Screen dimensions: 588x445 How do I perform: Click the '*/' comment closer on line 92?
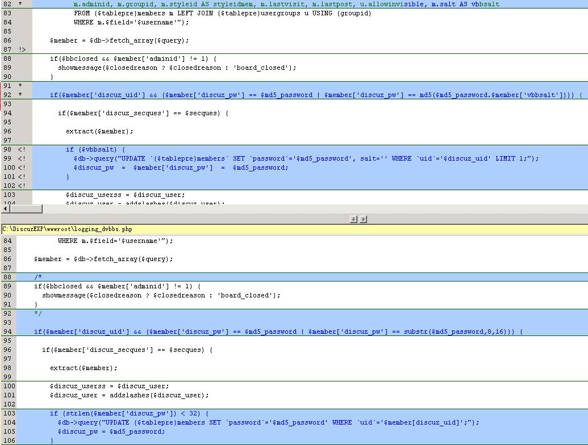(x=38, y=313)
